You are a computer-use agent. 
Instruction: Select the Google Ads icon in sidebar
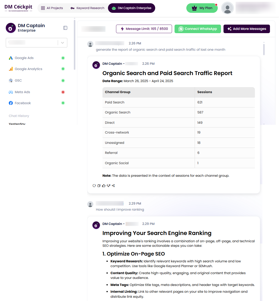click(11, 58)
